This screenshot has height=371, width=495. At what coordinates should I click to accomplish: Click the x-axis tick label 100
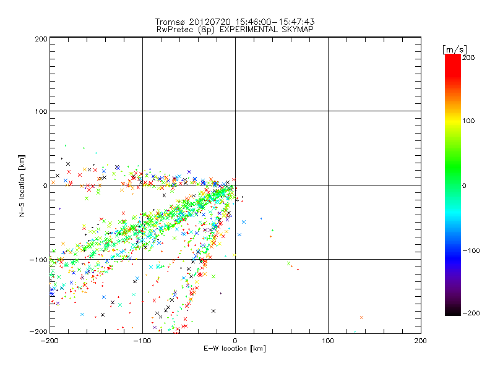328,341
